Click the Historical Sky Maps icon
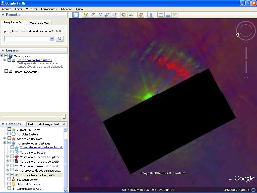This screenshot has height=193, width=257. 14,184
